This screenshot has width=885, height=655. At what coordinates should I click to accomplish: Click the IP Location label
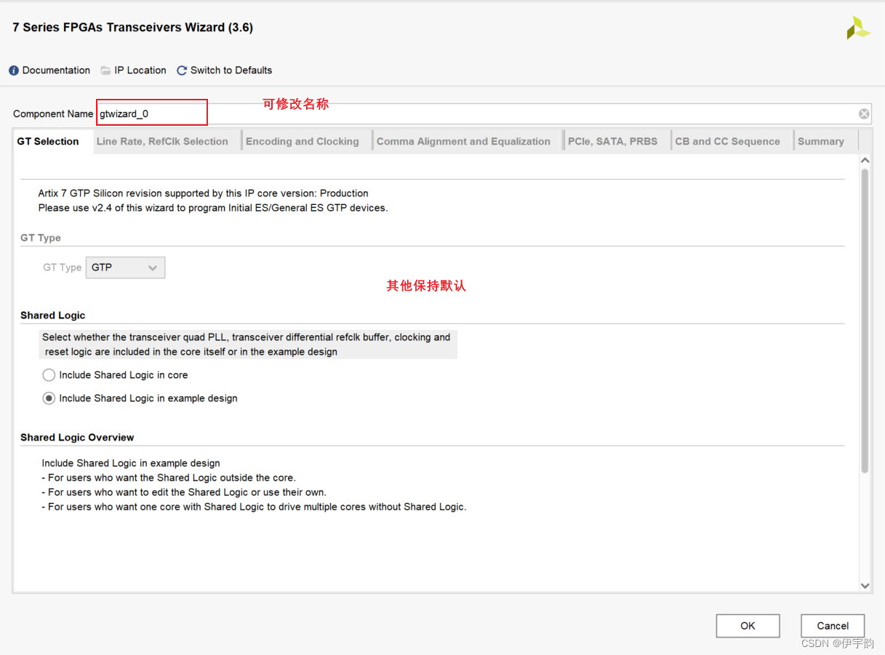pyautogui.click(x=140, y=71)
